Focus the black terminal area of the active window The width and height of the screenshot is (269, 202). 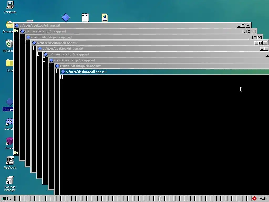click(x=164, y=134)
